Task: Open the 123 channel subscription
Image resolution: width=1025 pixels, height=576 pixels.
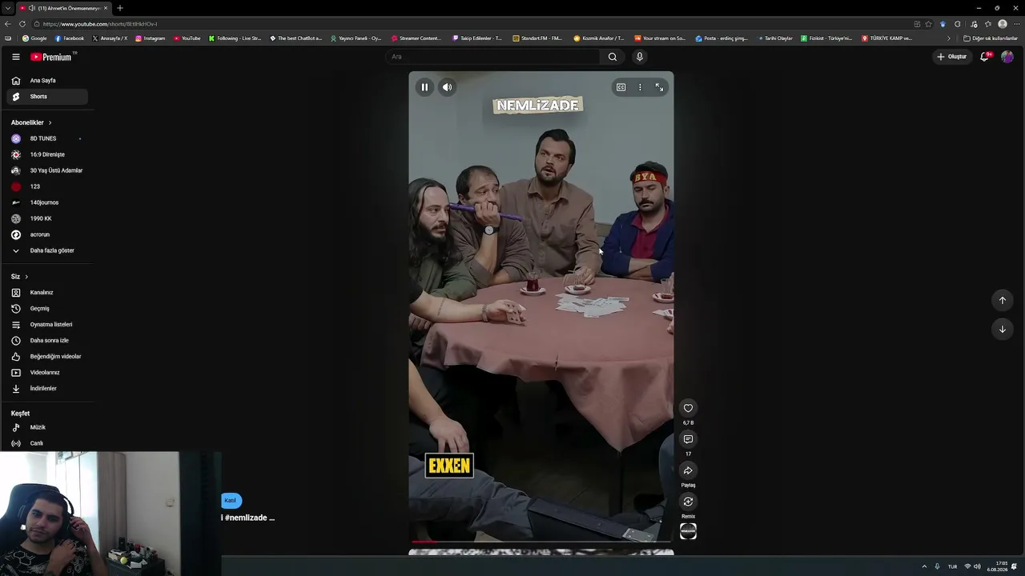Action: [47, 186]
